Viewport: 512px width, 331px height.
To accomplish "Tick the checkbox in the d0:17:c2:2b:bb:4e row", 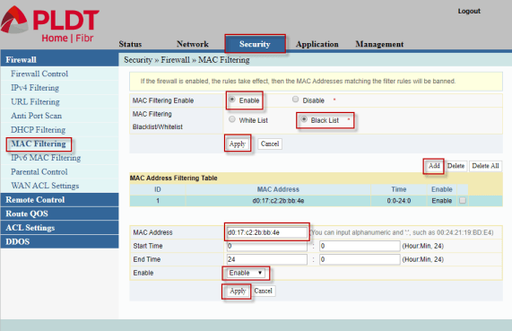I will point(463,200).
